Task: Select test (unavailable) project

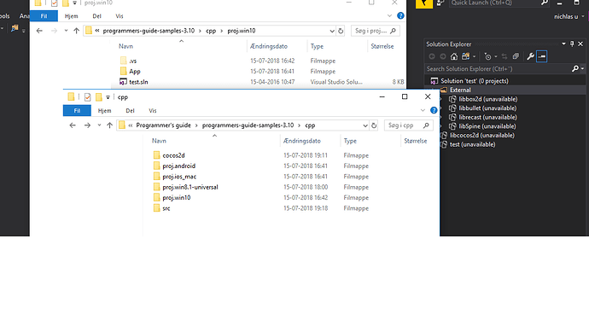Action: [473, 144]
